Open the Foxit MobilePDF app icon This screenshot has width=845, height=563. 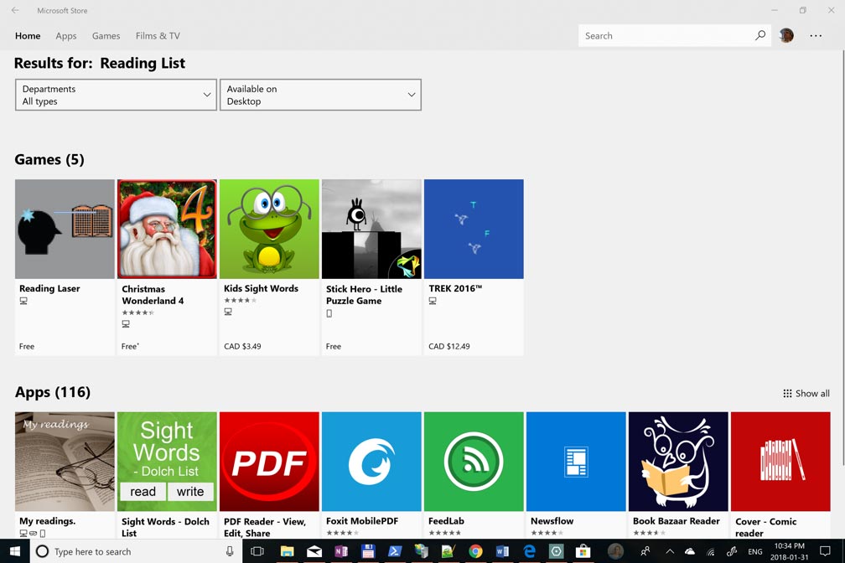371,462
